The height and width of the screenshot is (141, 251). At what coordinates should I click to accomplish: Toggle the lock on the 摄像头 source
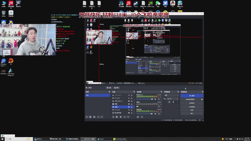[x=132, y=107]
